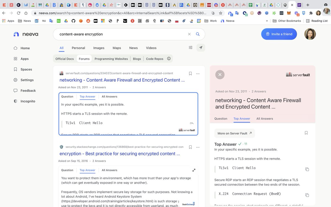This screenshot has width=331, height=207.
Task: Open Apps bookmarks shortcut
Action: pos(8,21)
